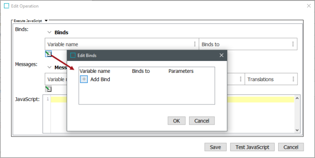The image size is (315, 158).
Task: Collapse the Binds section chevron
Action: (49, 32)
